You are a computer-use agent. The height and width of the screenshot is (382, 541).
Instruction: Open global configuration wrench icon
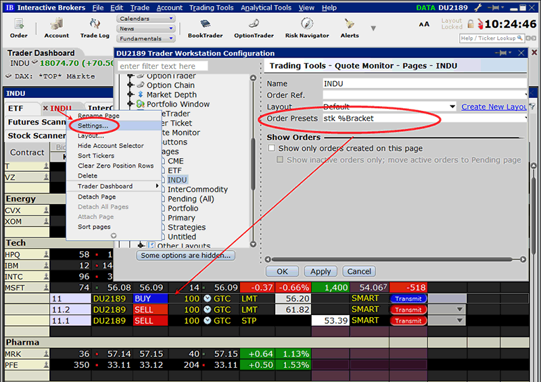(478, 7)
